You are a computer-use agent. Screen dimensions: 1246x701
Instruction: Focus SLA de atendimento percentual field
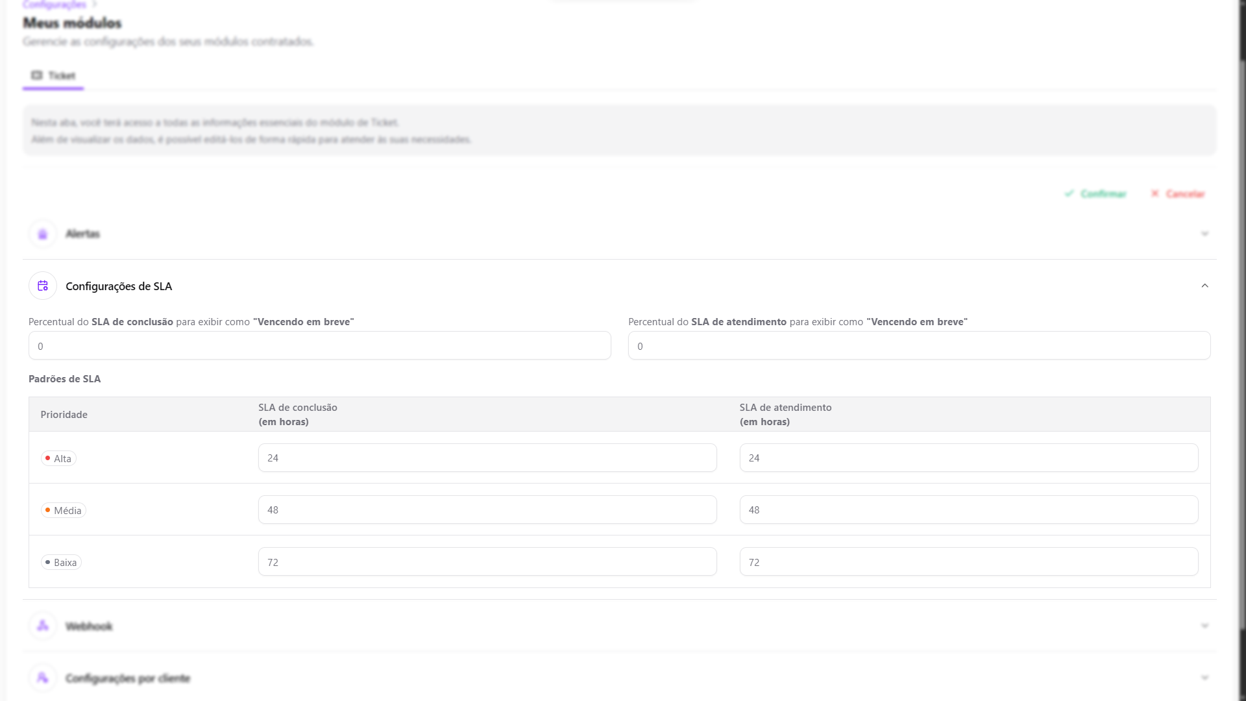click(x=919, y=346)
